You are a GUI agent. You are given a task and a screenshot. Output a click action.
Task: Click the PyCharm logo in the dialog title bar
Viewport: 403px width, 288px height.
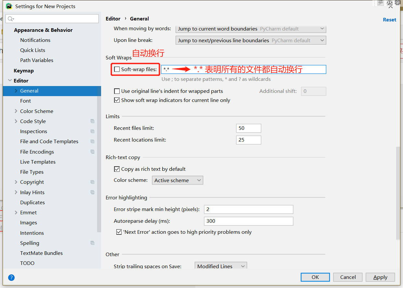coord(8,6)
